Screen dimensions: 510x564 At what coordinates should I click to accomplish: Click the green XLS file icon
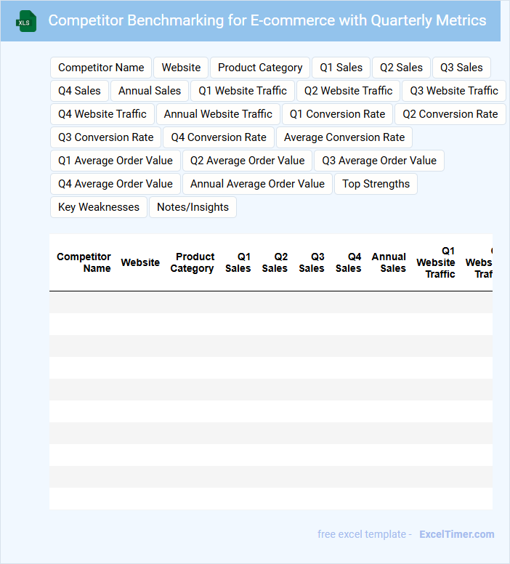pyautogui.click(x=26, y=21)
